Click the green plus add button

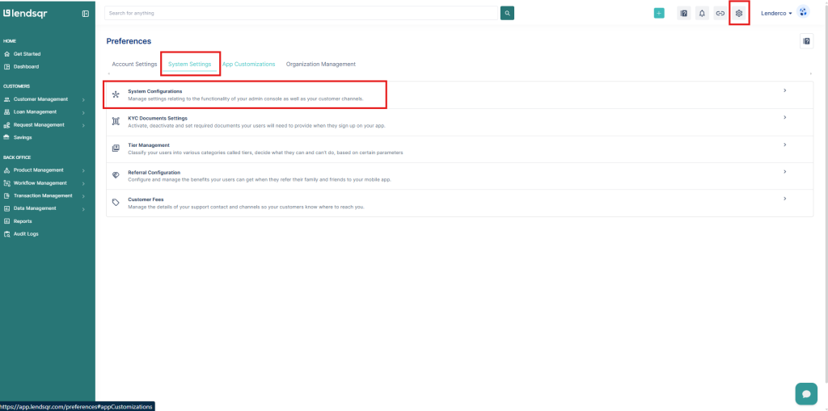tap(659, 13)
